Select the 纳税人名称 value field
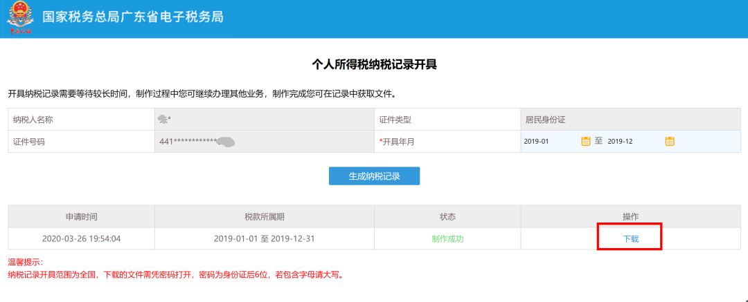748x302 pixels. (x=263, y=120)
